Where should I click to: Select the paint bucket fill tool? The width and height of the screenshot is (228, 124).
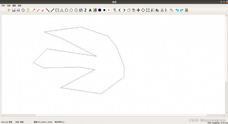pos(172,10)
